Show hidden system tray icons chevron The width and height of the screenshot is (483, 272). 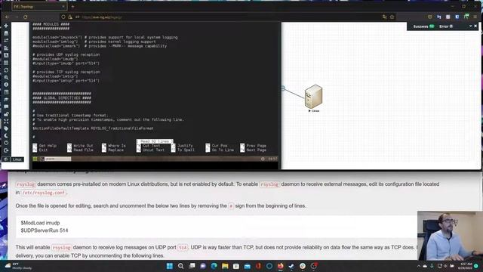tap(419, 266)
